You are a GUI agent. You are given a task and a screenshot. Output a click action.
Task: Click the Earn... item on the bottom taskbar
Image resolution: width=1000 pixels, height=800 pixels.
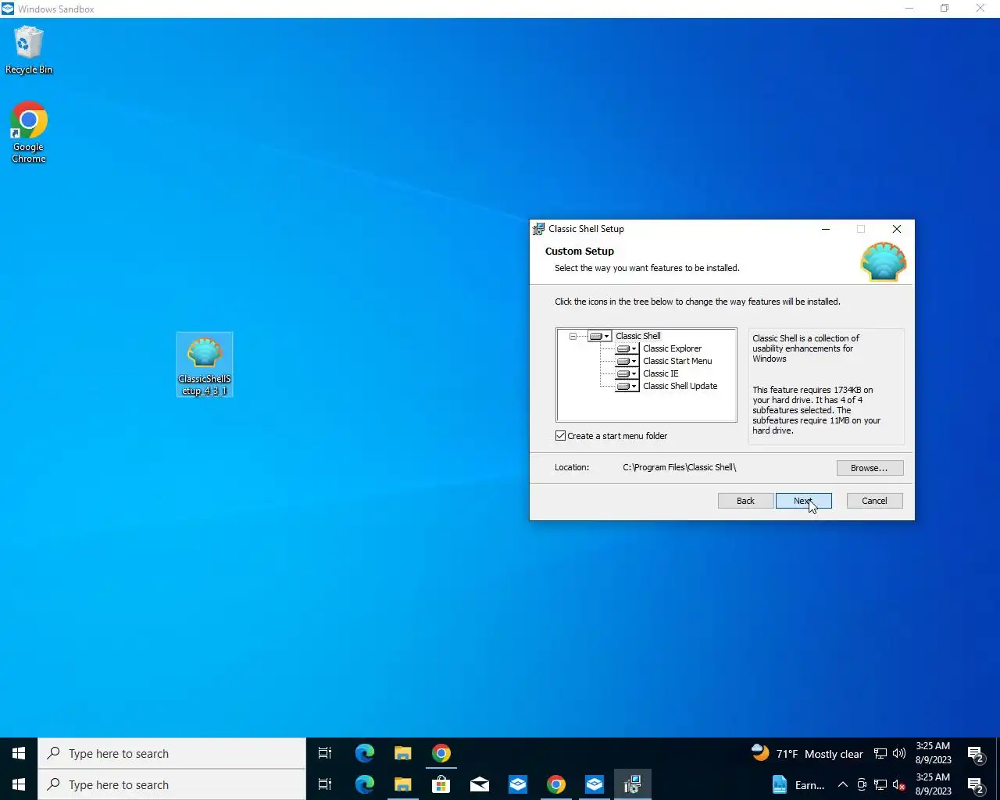[798, 784]
